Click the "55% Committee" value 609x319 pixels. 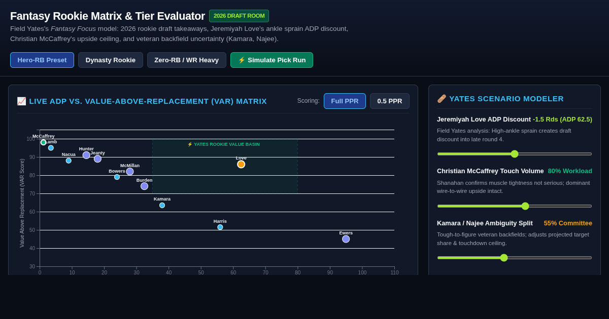tap(568, 223)
